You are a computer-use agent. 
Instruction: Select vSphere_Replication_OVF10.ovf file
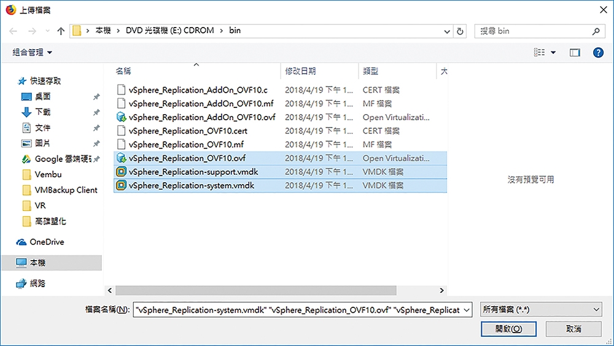click(x=187, y=158)
